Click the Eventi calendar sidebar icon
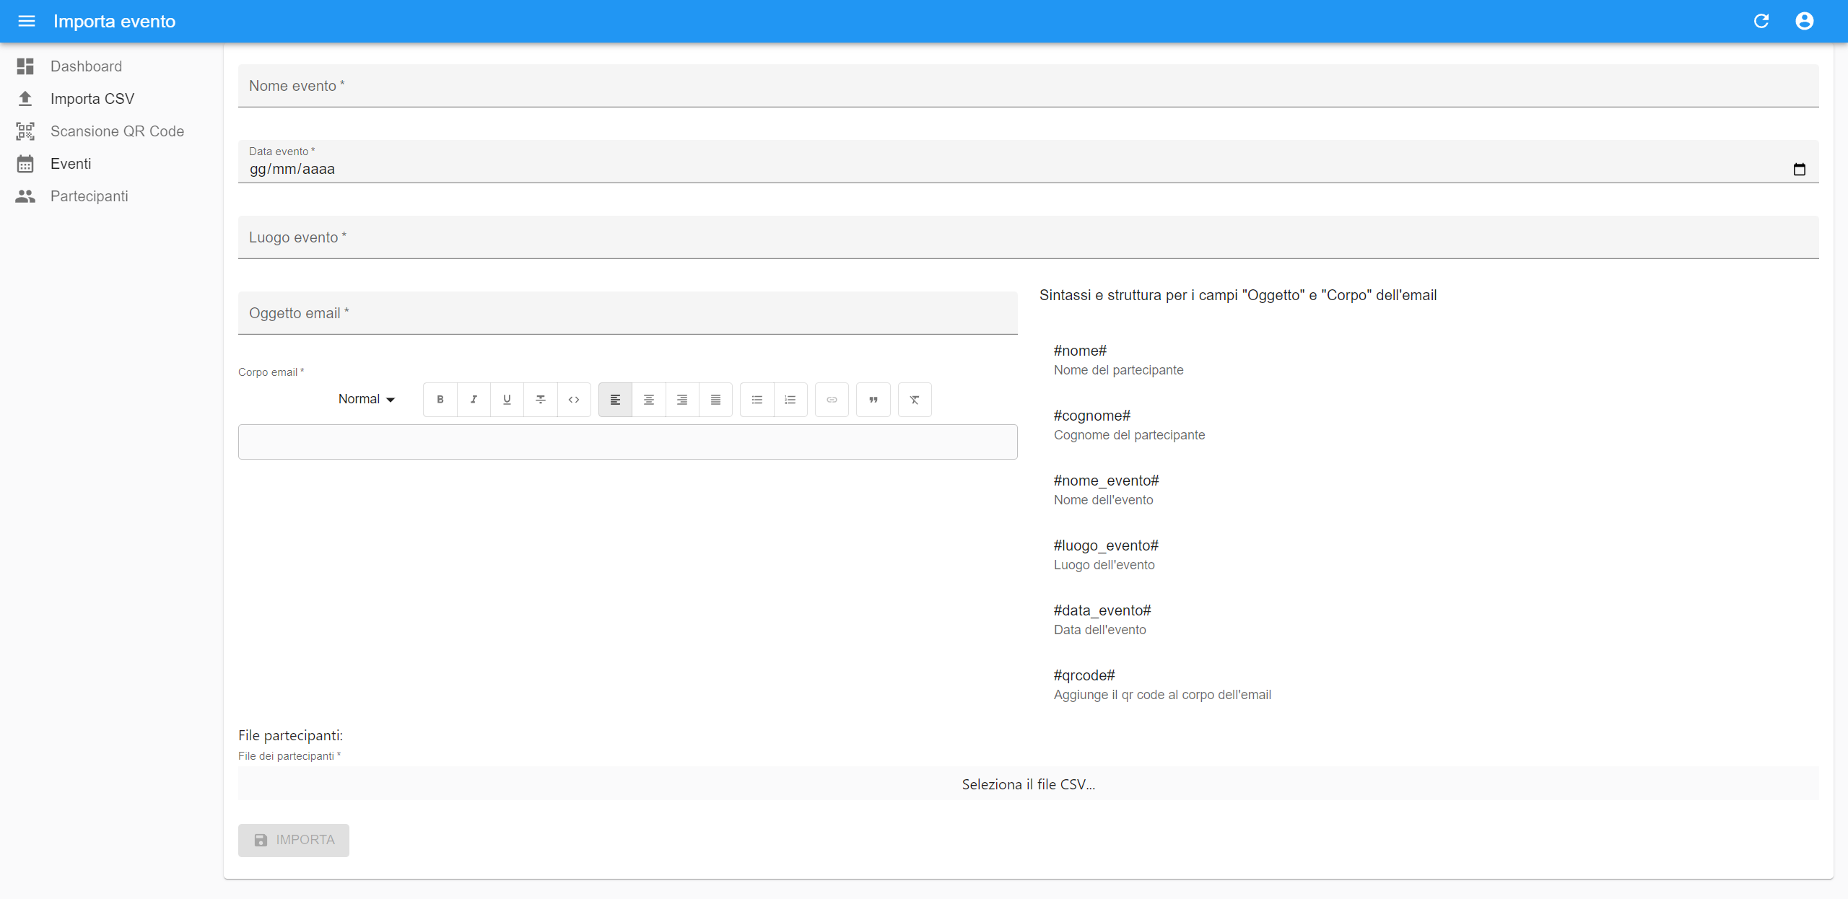 tap(25, 164)
